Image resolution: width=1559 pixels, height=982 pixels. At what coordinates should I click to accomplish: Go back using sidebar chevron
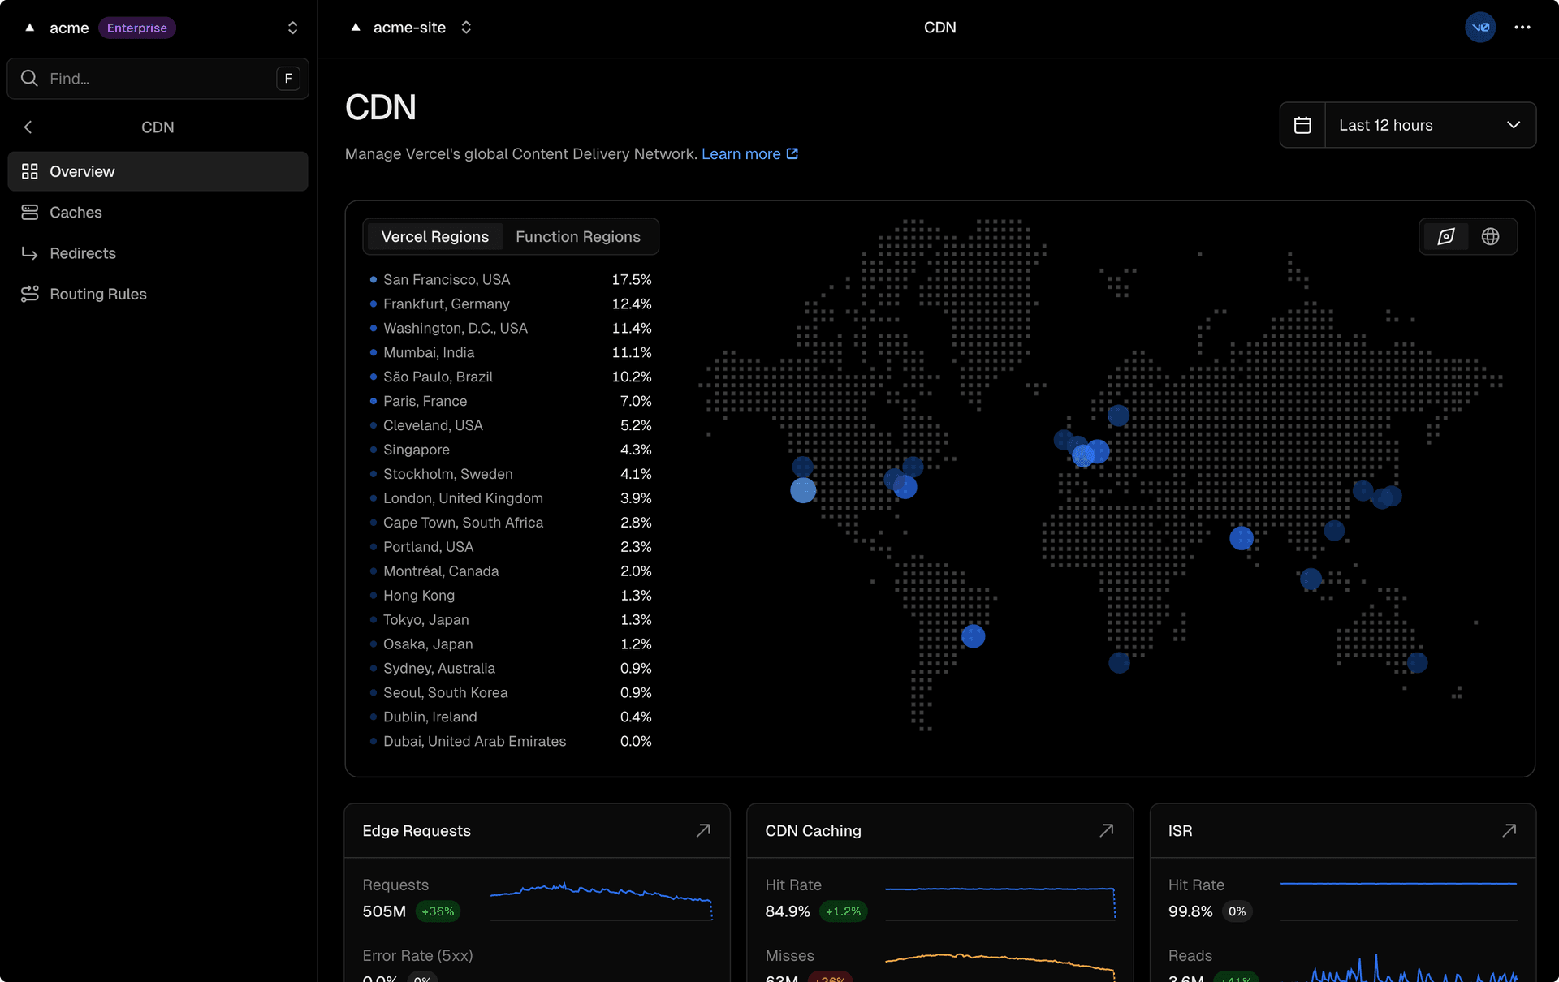click(28, 127)
